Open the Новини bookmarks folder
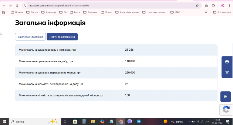 tap(17, 12)
